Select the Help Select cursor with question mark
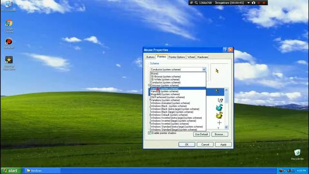The width and height of the screenshot is (309, 174). point(220,101)
